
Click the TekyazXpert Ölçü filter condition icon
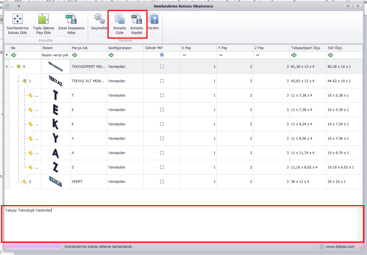(294, 55)
